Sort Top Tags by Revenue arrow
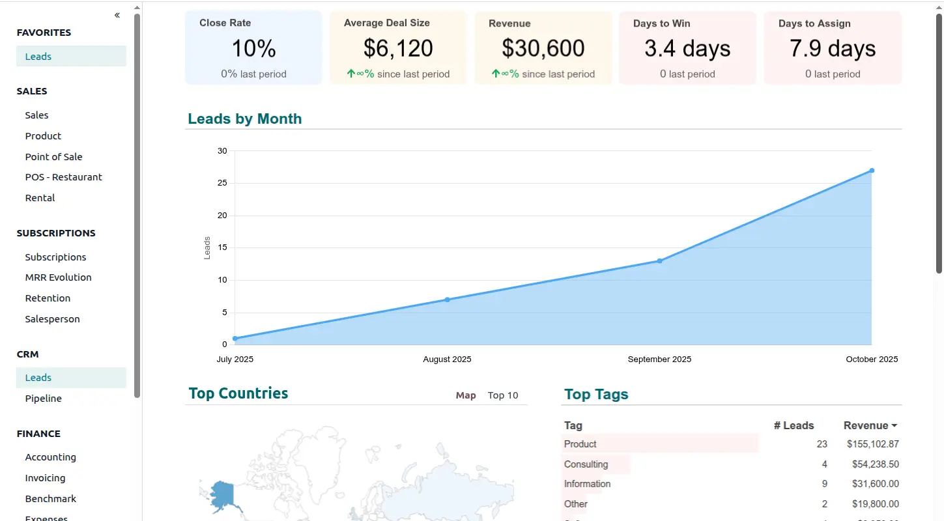Image resolution: width=944 pixels, height=521 pixels. click(894, 426)
